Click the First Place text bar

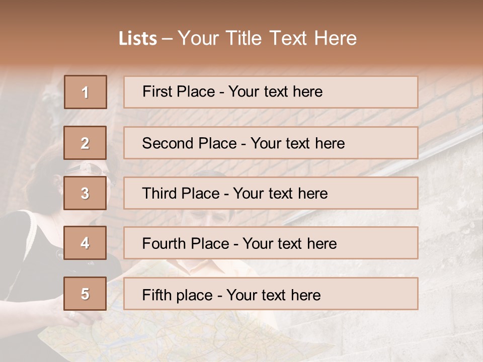click(x=271, y=92)
